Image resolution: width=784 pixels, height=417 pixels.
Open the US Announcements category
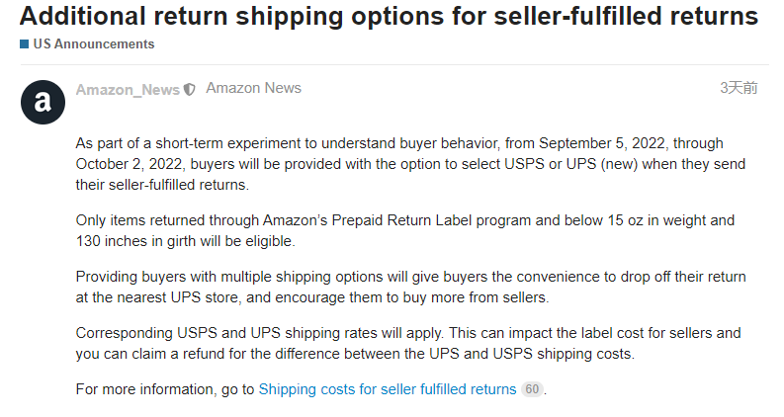click(x=94, y=44)
